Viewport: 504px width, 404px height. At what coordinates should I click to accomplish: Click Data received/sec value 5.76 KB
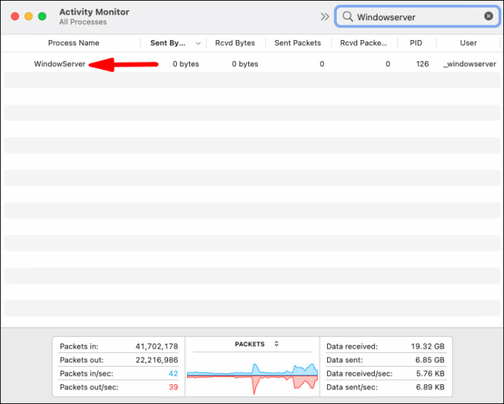coord(430,373)
